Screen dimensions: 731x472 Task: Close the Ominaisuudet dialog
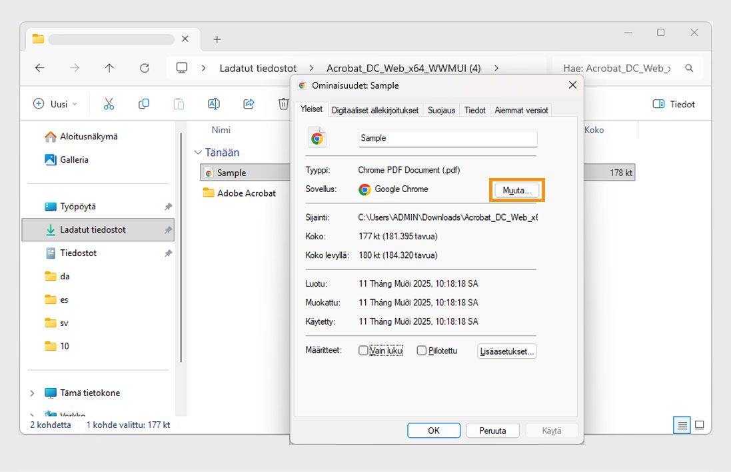click(x=572, y=85)
